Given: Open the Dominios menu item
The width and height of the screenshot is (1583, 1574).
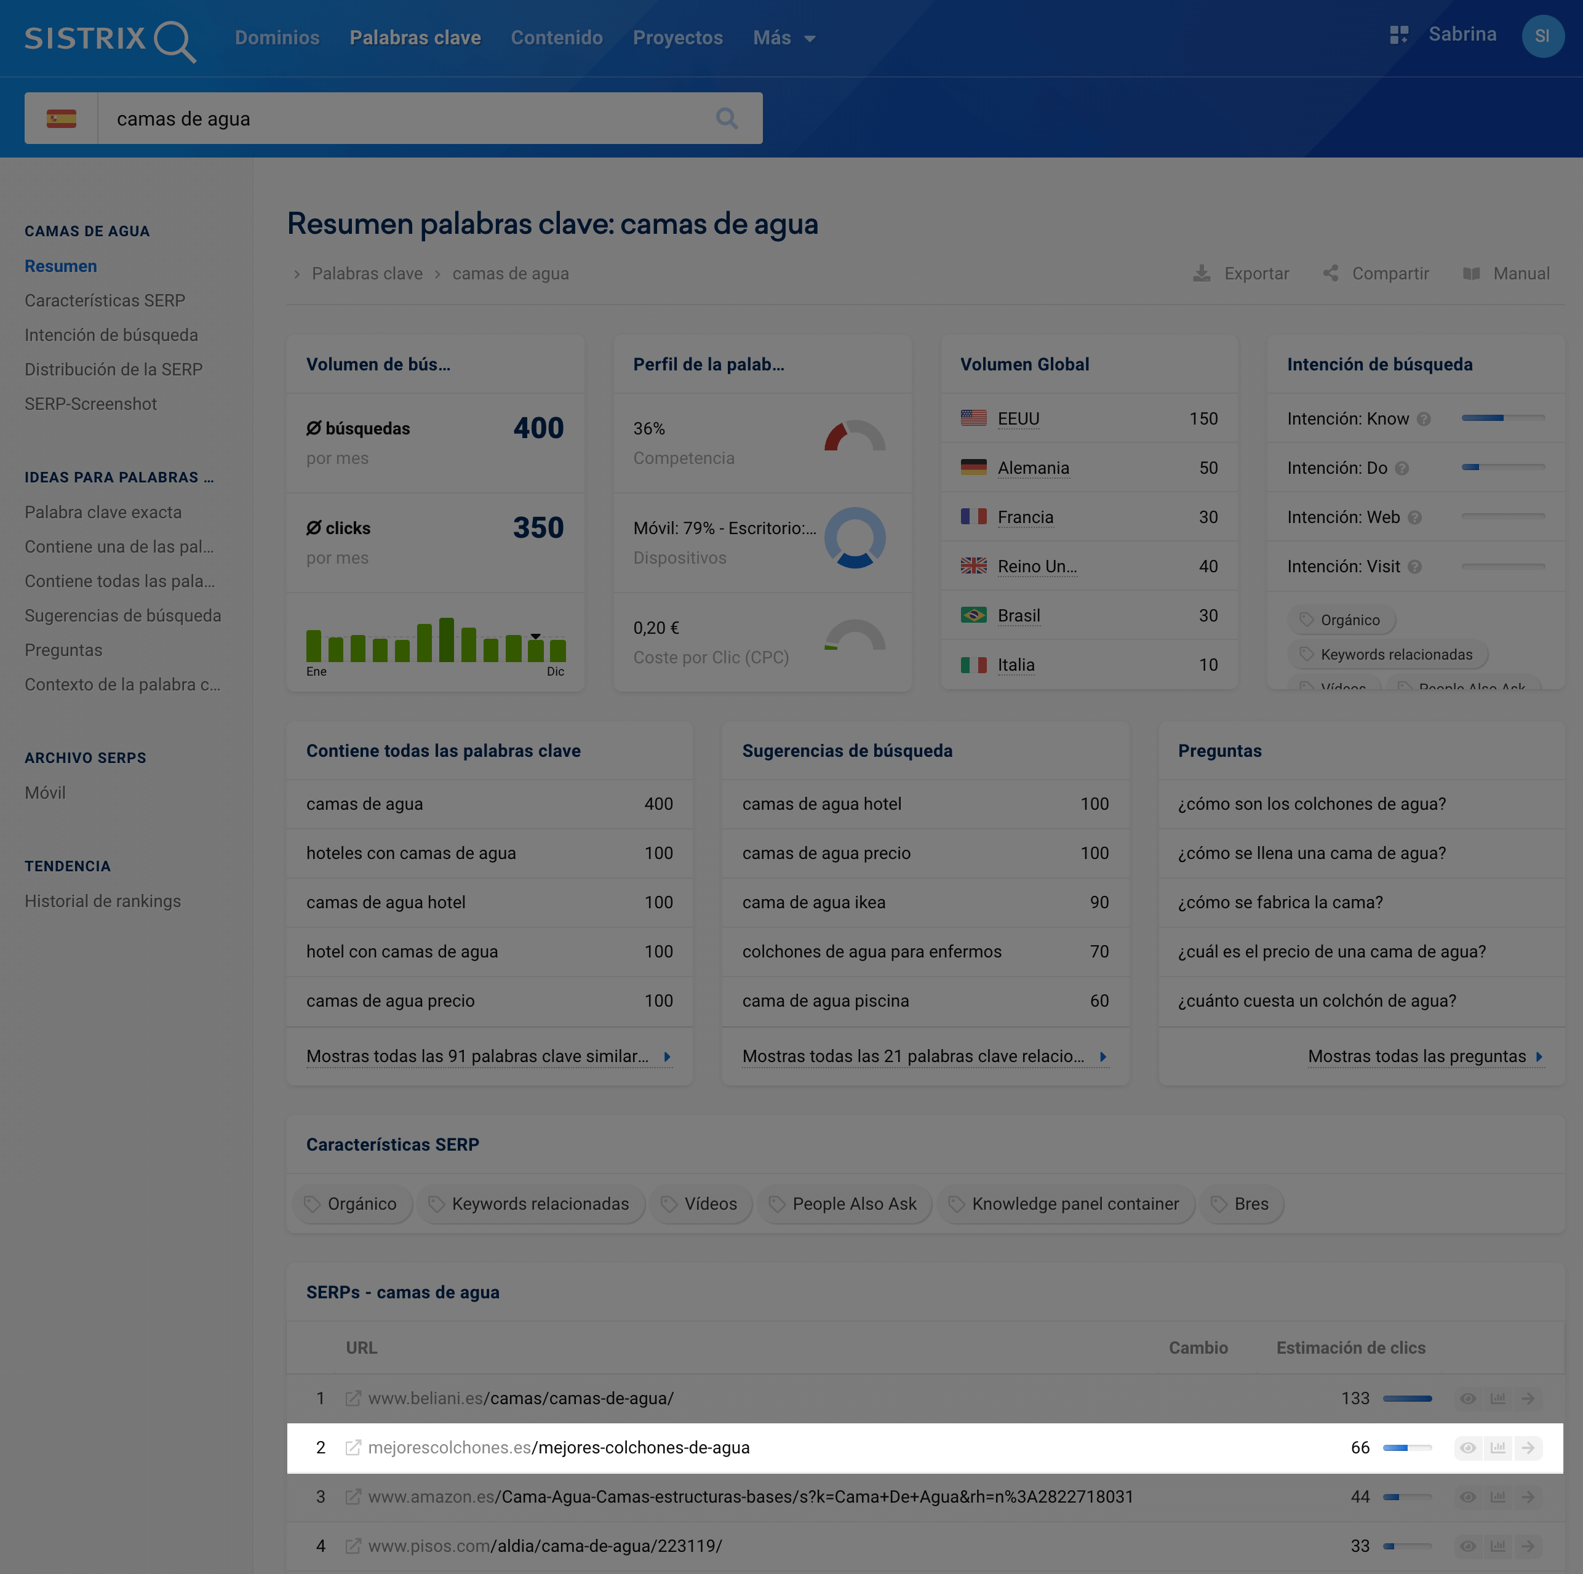Looking at the screenshot, I should tap(277, 39).
